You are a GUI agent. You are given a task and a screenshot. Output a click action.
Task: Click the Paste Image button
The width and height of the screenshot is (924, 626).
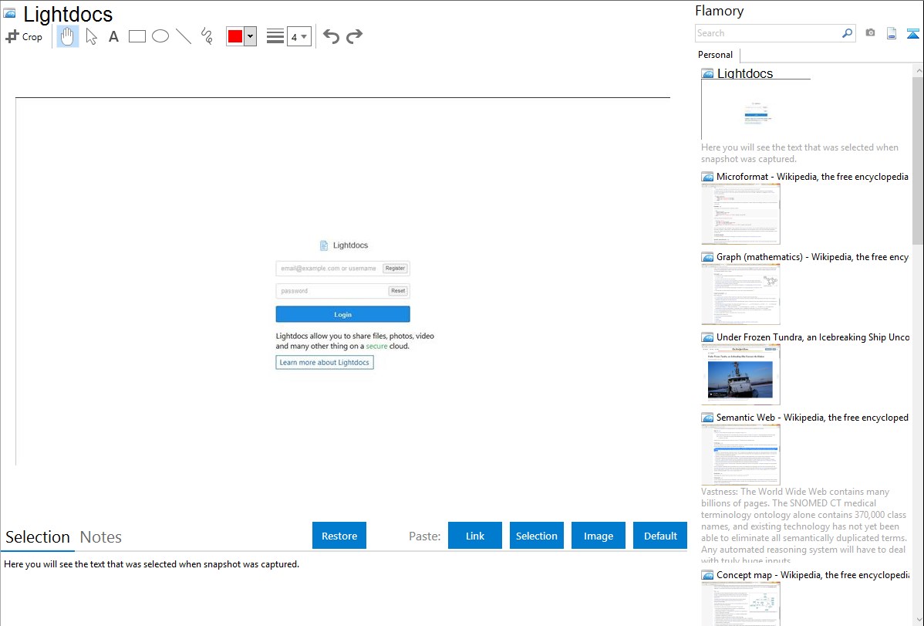[x=598, y=536]
